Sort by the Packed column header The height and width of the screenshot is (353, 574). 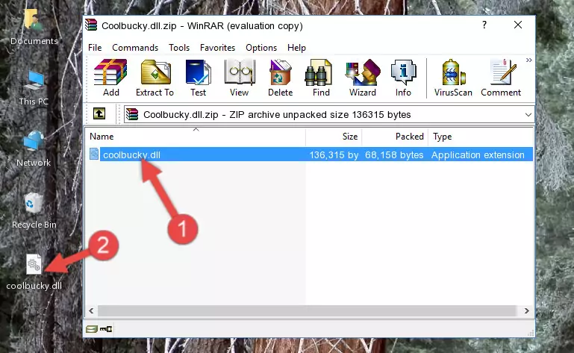[395, 137]
